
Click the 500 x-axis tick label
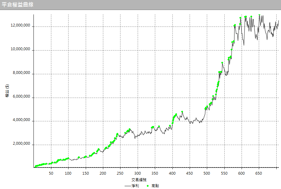pyautogui.click(x=207, y=173)
